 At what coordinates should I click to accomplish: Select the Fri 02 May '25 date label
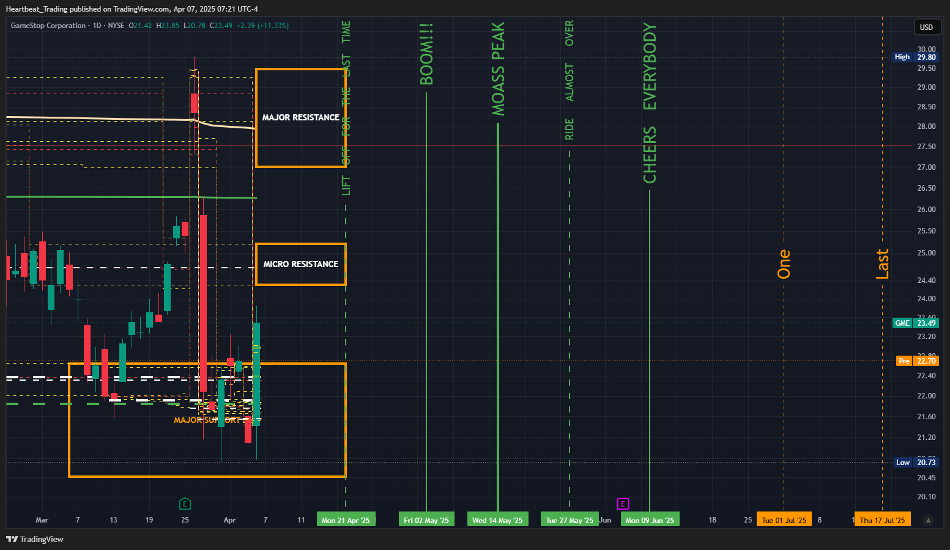[x=426, y=520]
